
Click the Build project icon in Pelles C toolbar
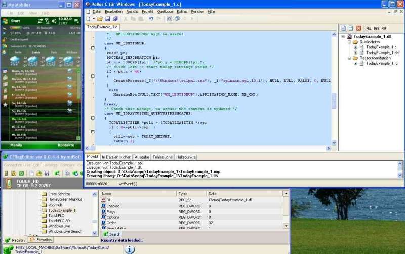177,19
